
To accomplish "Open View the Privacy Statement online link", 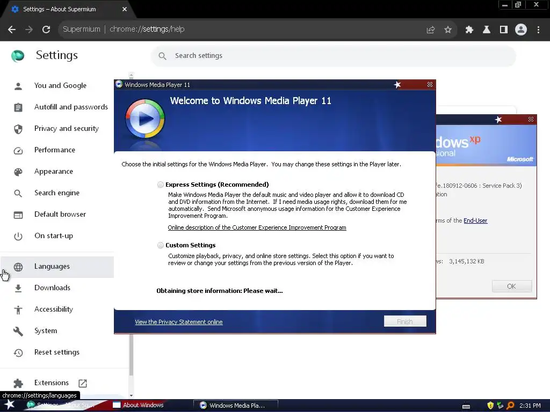I will tap(179, 322).
